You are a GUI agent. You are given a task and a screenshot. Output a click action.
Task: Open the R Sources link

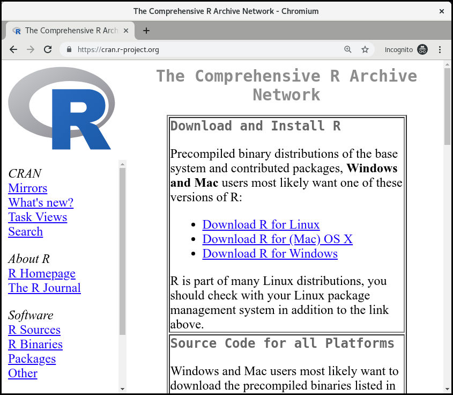tap(34, 330)
